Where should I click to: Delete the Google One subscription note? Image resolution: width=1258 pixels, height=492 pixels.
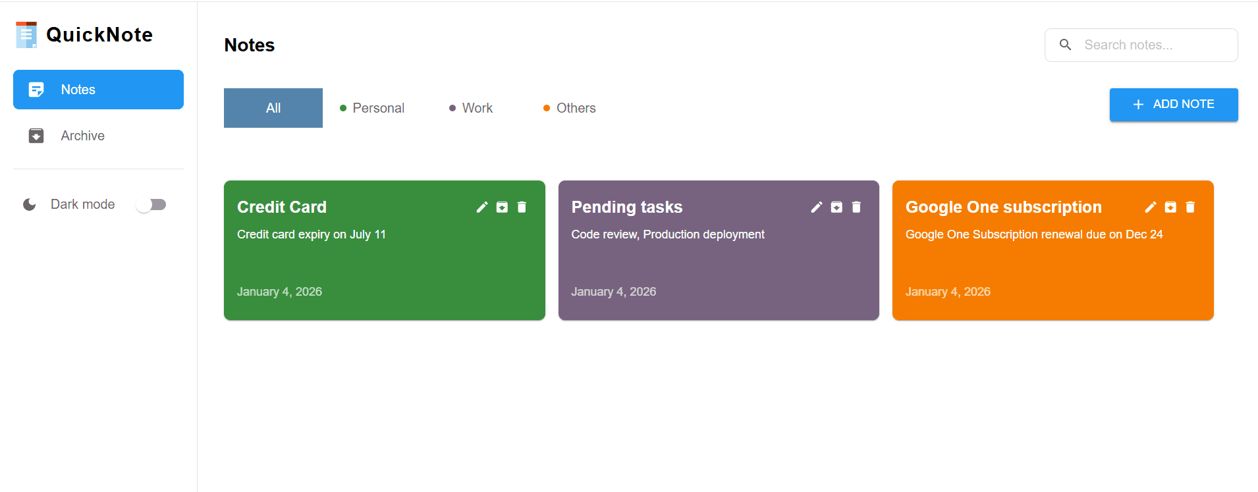click(x=1190, y=207)
